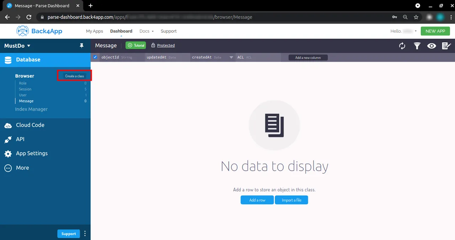Click the createdAt sort arrow
The height and width of the screenshot is (240, 455).
pyautogui.click(x=231, y=57)
